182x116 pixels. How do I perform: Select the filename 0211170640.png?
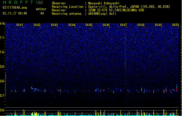point(15,8)
